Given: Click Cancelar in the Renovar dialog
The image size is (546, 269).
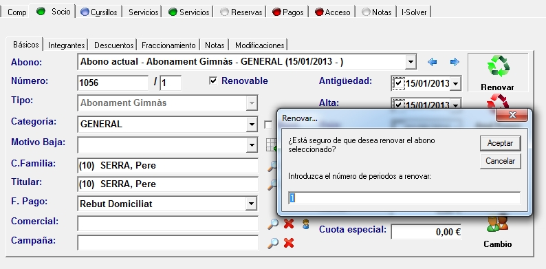Looking at the screenshot, I should [x=500, y=161].
